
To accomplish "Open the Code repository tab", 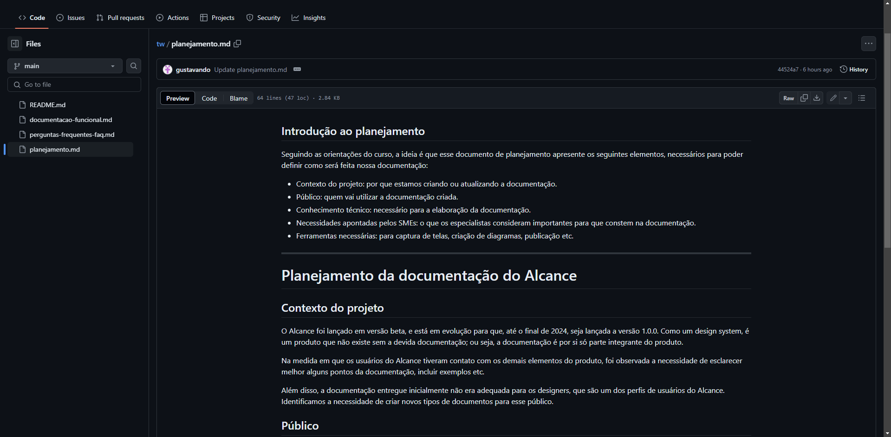I will tap(32, 18).
